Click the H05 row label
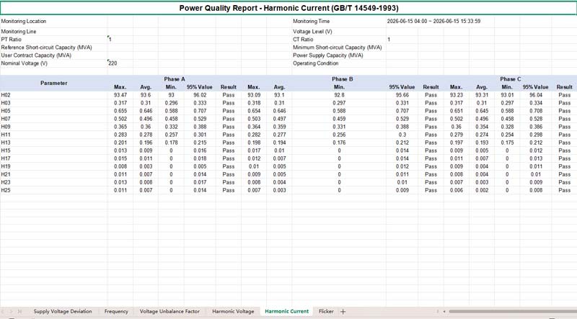 tap(6, 111)
